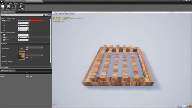Toggle the Direction parameter checkbox
Image resolution: width=192 pixels, height=108 pixels.
[x=4, y=21]
